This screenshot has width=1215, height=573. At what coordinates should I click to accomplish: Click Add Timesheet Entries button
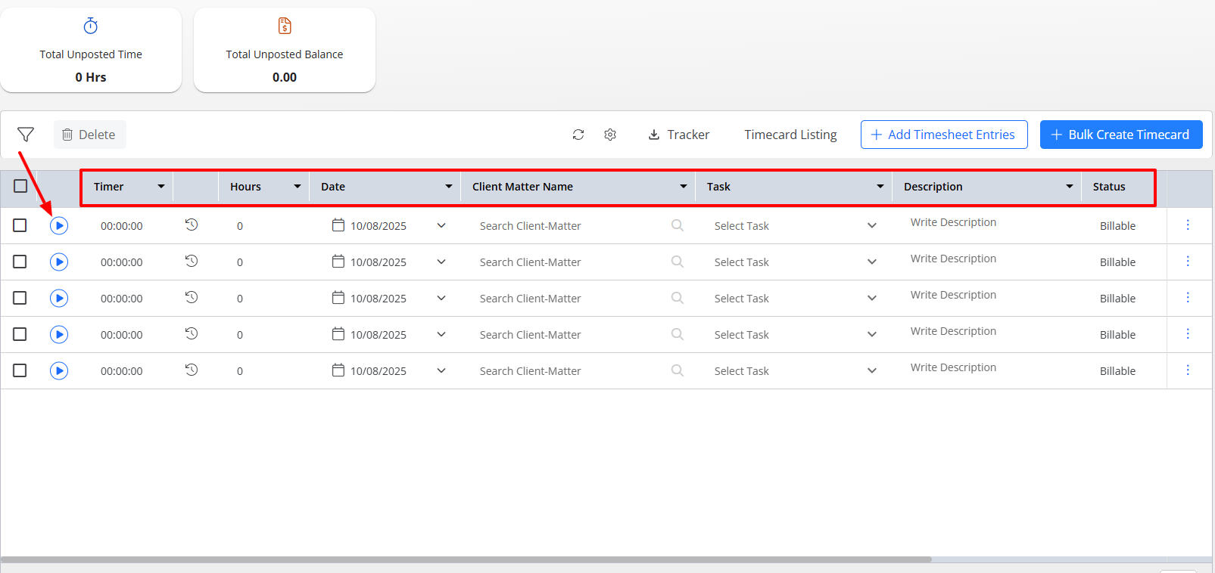(944, 135)
